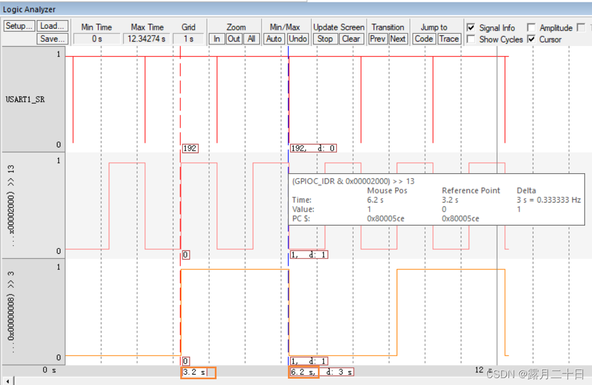This screenshot has height=385, width=592.
Task: Enable the Amplitude checkbox
Action: (x=531, y=28)
